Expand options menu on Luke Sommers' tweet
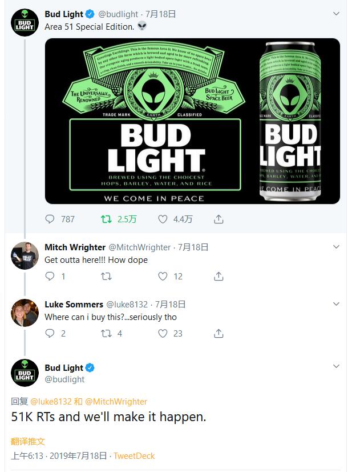This screenshot has height=472, width=348. point(336,304)
